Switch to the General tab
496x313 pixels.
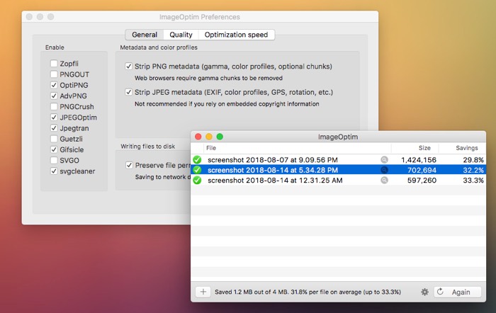pos(145,35)
